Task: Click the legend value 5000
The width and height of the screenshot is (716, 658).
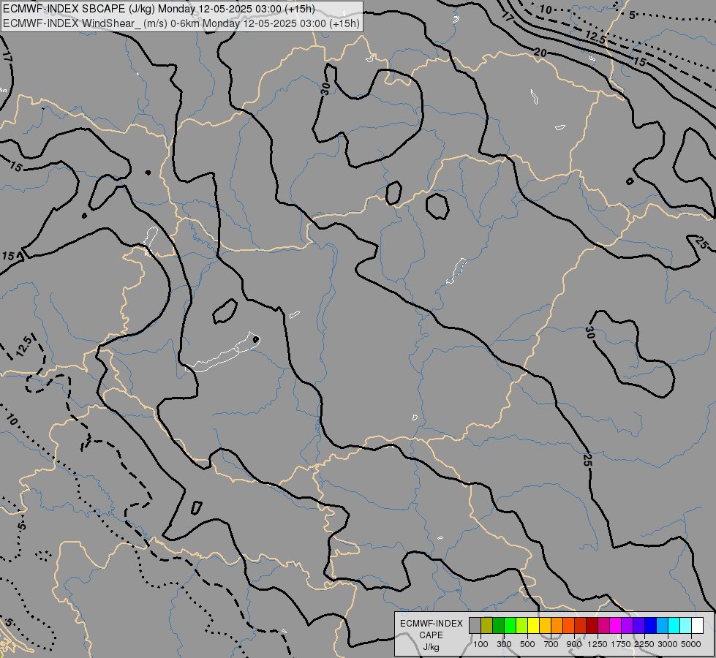Action: pos(691,644)
